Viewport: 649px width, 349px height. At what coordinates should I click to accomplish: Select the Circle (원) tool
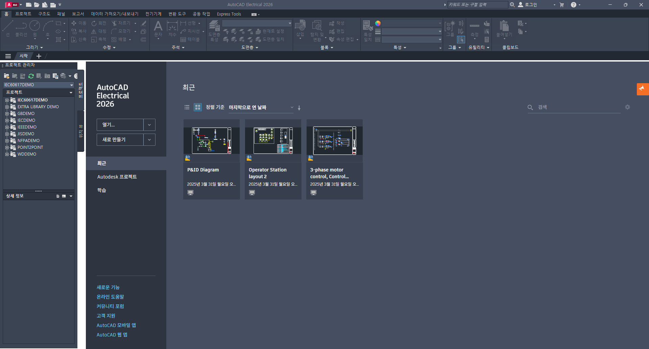(x=35, y=28)
